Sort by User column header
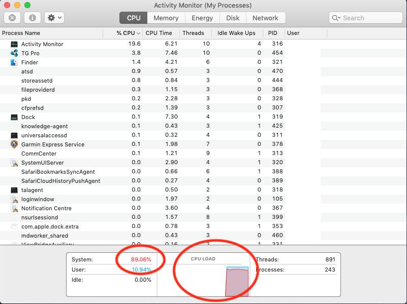This screenshot has height=304, width=407. pyautogui.click(x=306, y=33)
